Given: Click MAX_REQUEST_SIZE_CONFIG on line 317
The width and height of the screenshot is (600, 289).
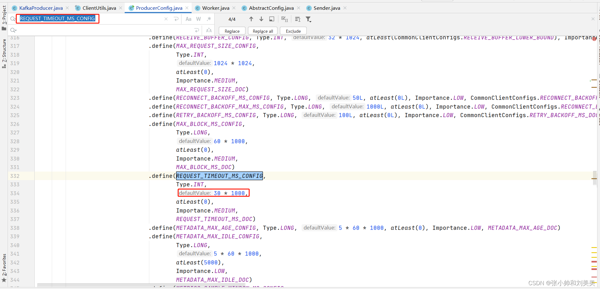Looking at the screenshot, I should (x=216, y=46).
